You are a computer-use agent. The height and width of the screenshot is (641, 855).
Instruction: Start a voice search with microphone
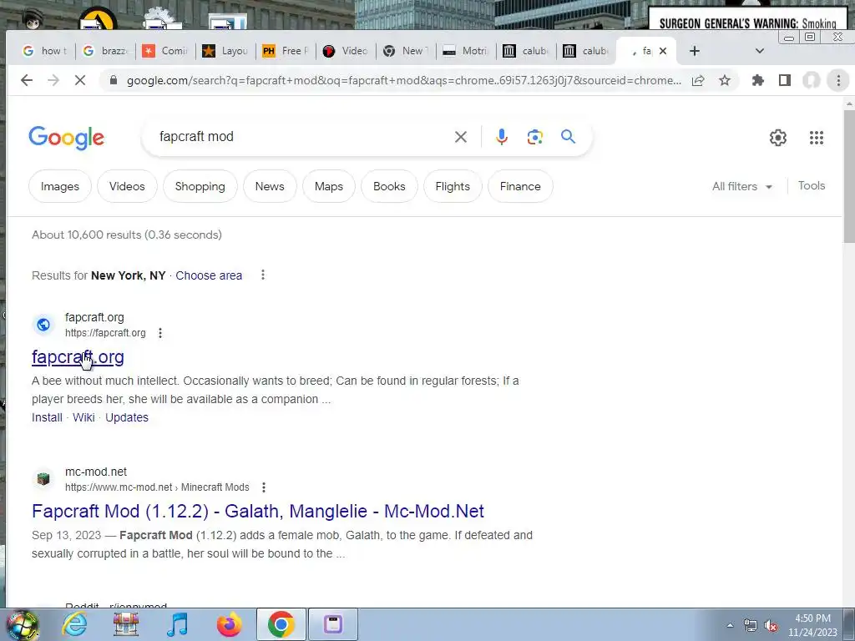coord(502,137)
